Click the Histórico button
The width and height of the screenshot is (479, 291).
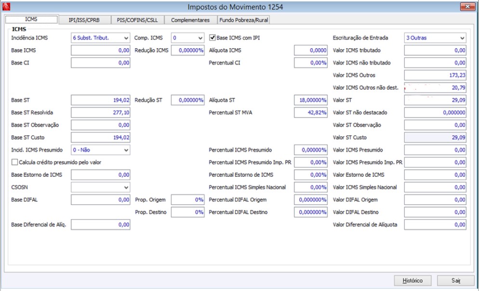[412, 280]
